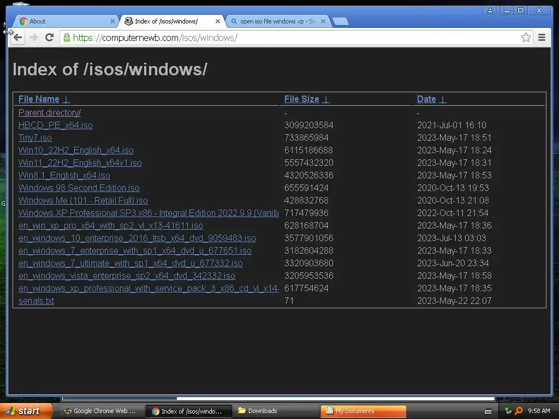This screenshot has width=559, height=419.
Task: Download Tiny7.iso
Action: 35,137
